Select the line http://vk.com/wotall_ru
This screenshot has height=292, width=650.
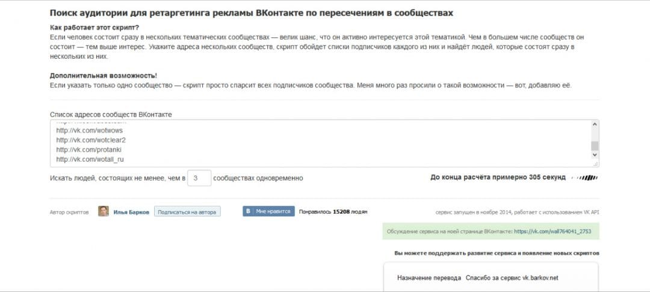[90, 159]
